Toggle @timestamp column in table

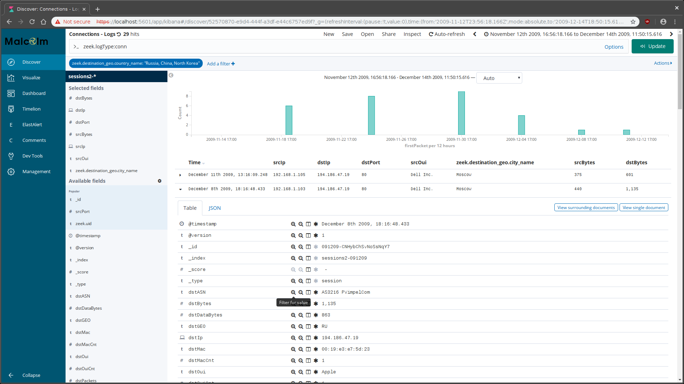(308, 224)
